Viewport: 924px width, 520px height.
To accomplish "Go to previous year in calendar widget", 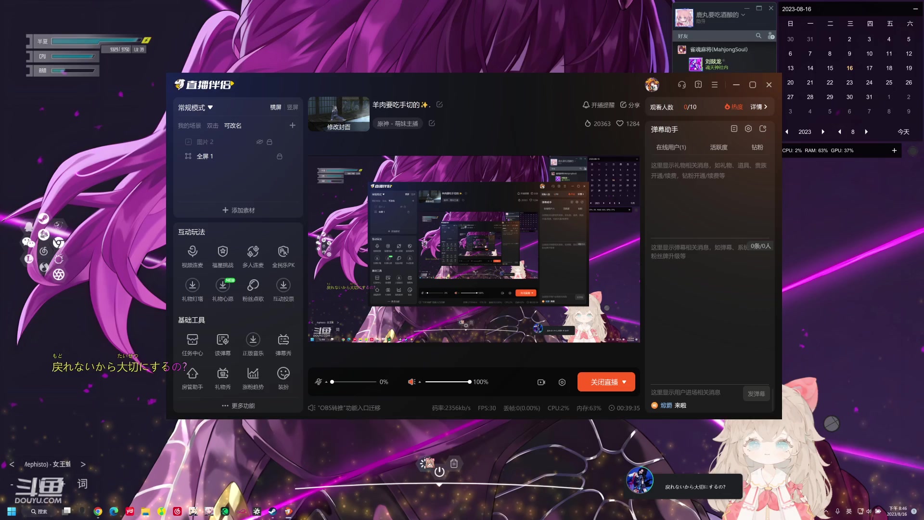I will point(787,132).
